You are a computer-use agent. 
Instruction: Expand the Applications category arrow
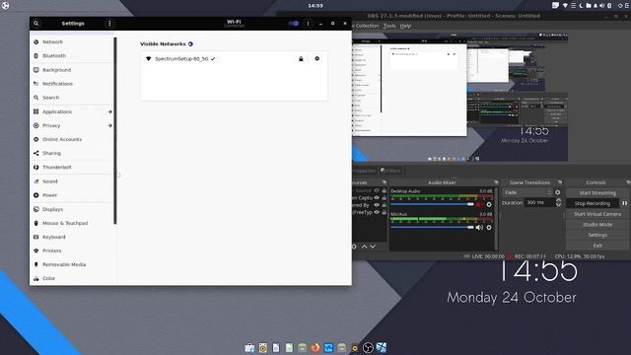click(x=109, y=111)
